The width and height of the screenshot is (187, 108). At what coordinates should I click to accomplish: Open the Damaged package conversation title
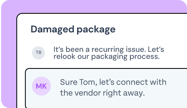click(x=73, y=29)
